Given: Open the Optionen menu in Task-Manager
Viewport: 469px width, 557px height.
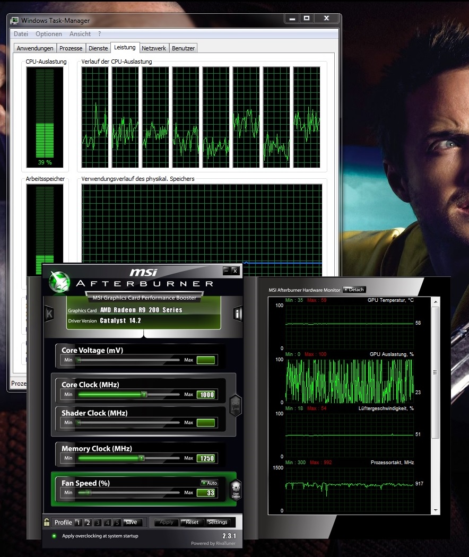Looking at the screenshot, I should 49,34.
